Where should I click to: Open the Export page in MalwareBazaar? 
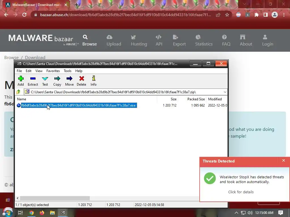click(179, 40)
